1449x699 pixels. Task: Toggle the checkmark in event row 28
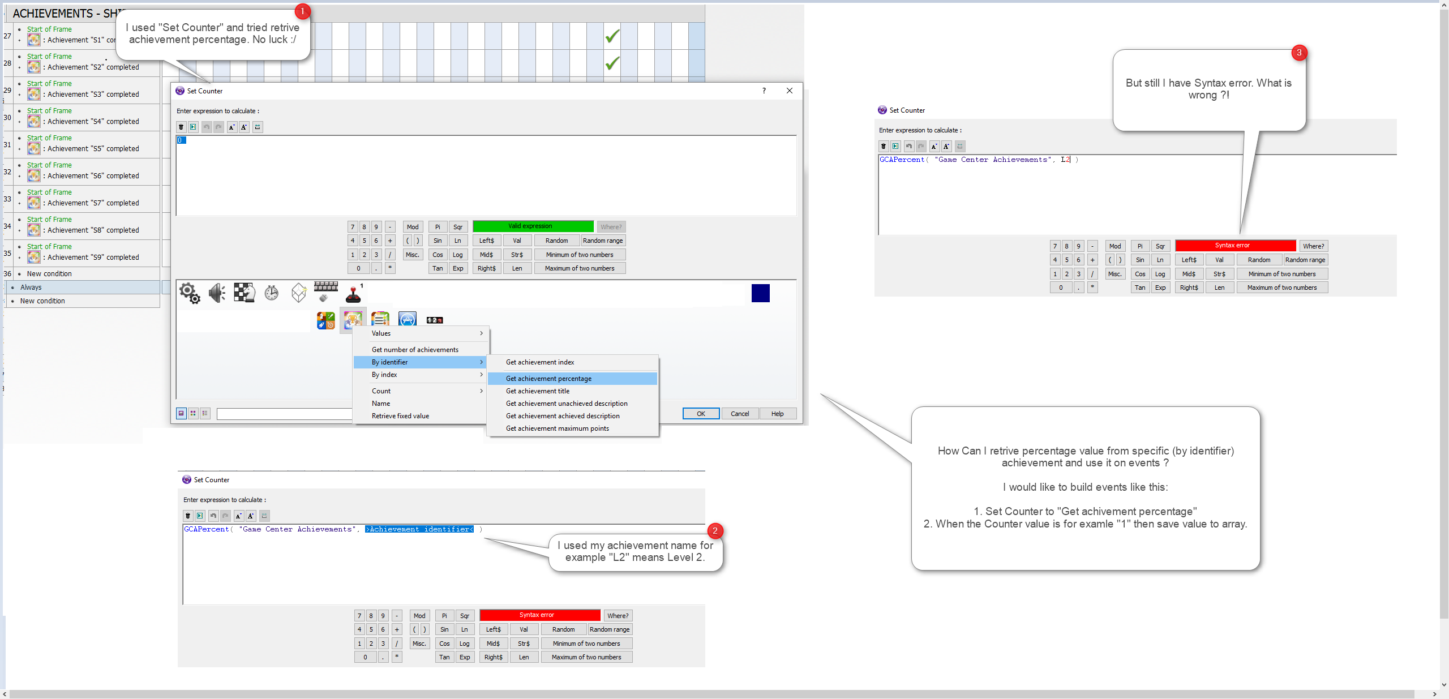click(x=612, y=63)
